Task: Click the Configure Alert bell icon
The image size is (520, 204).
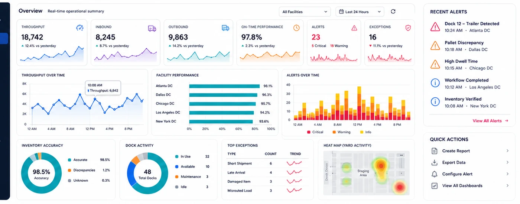Action: (434, 174)
